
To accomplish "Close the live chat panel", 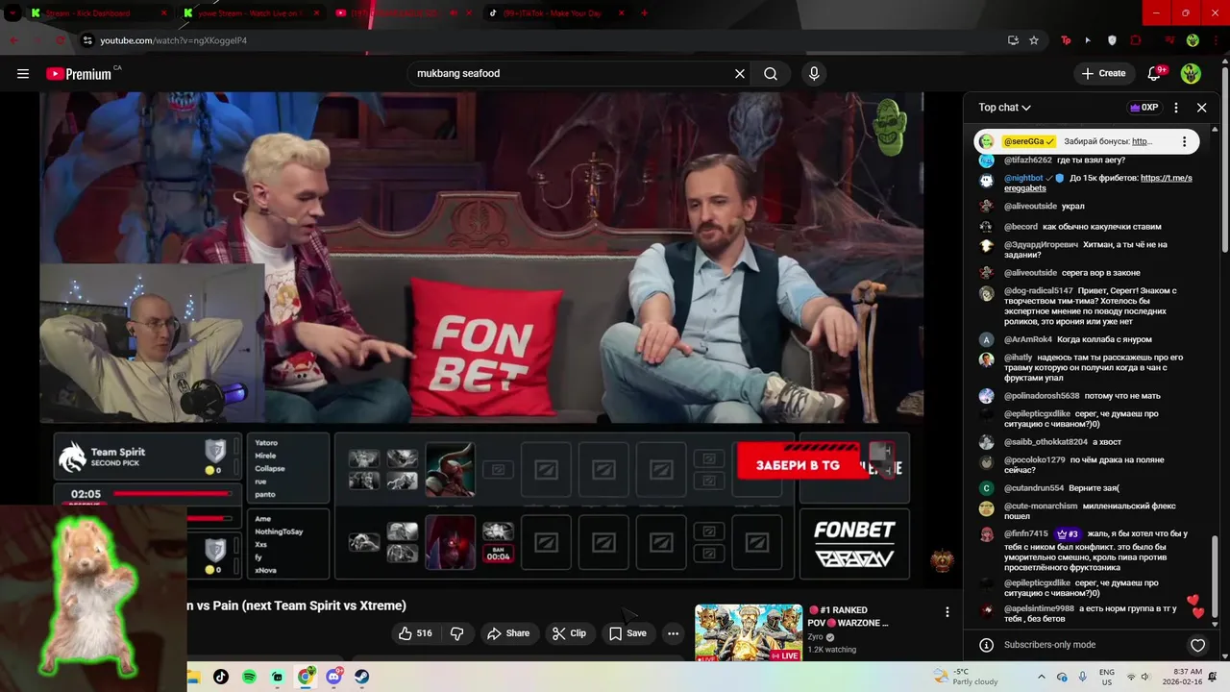I will pyautogui.click(x=1201, y=108).
